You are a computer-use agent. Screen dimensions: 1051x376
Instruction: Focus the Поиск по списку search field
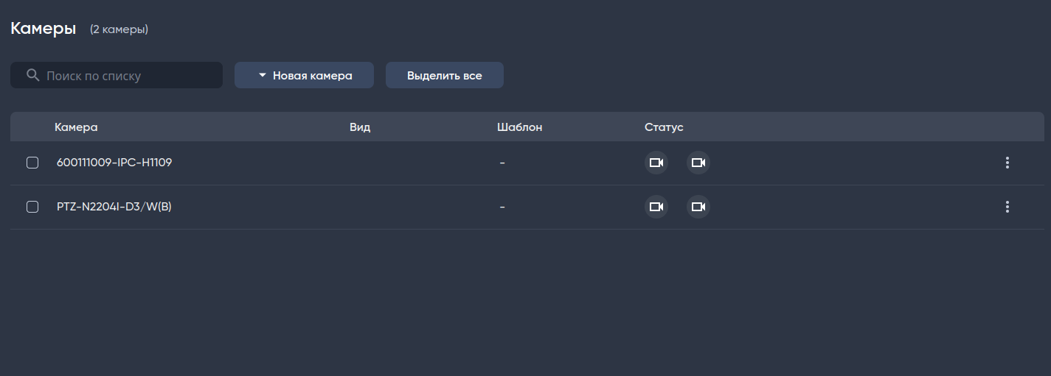coord(129,75)
